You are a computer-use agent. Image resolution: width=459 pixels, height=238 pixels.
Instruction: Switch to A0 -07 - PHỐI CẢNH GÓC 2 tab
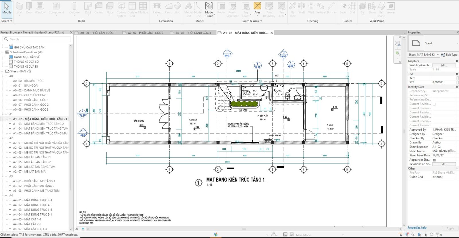coord(145,33)
